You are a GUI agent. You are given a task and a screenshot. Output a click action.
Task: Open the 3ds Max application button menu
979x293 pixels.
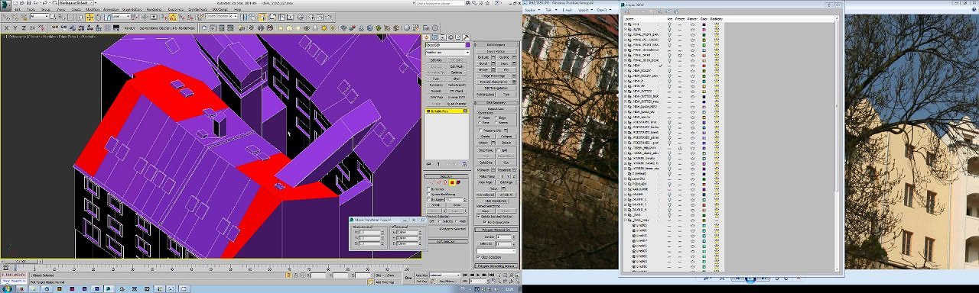pyautogui.click(x=5, y=5)
